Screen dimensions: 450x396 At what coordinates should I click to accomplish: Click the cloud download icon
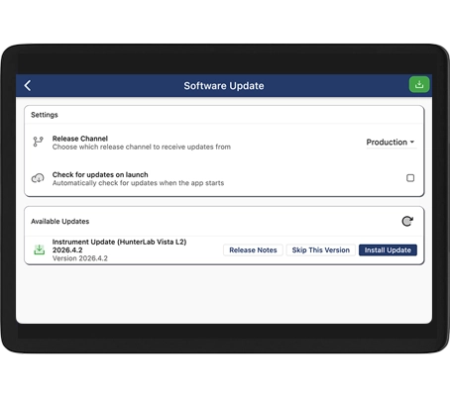pyautogui.click(x=38, y=178)
